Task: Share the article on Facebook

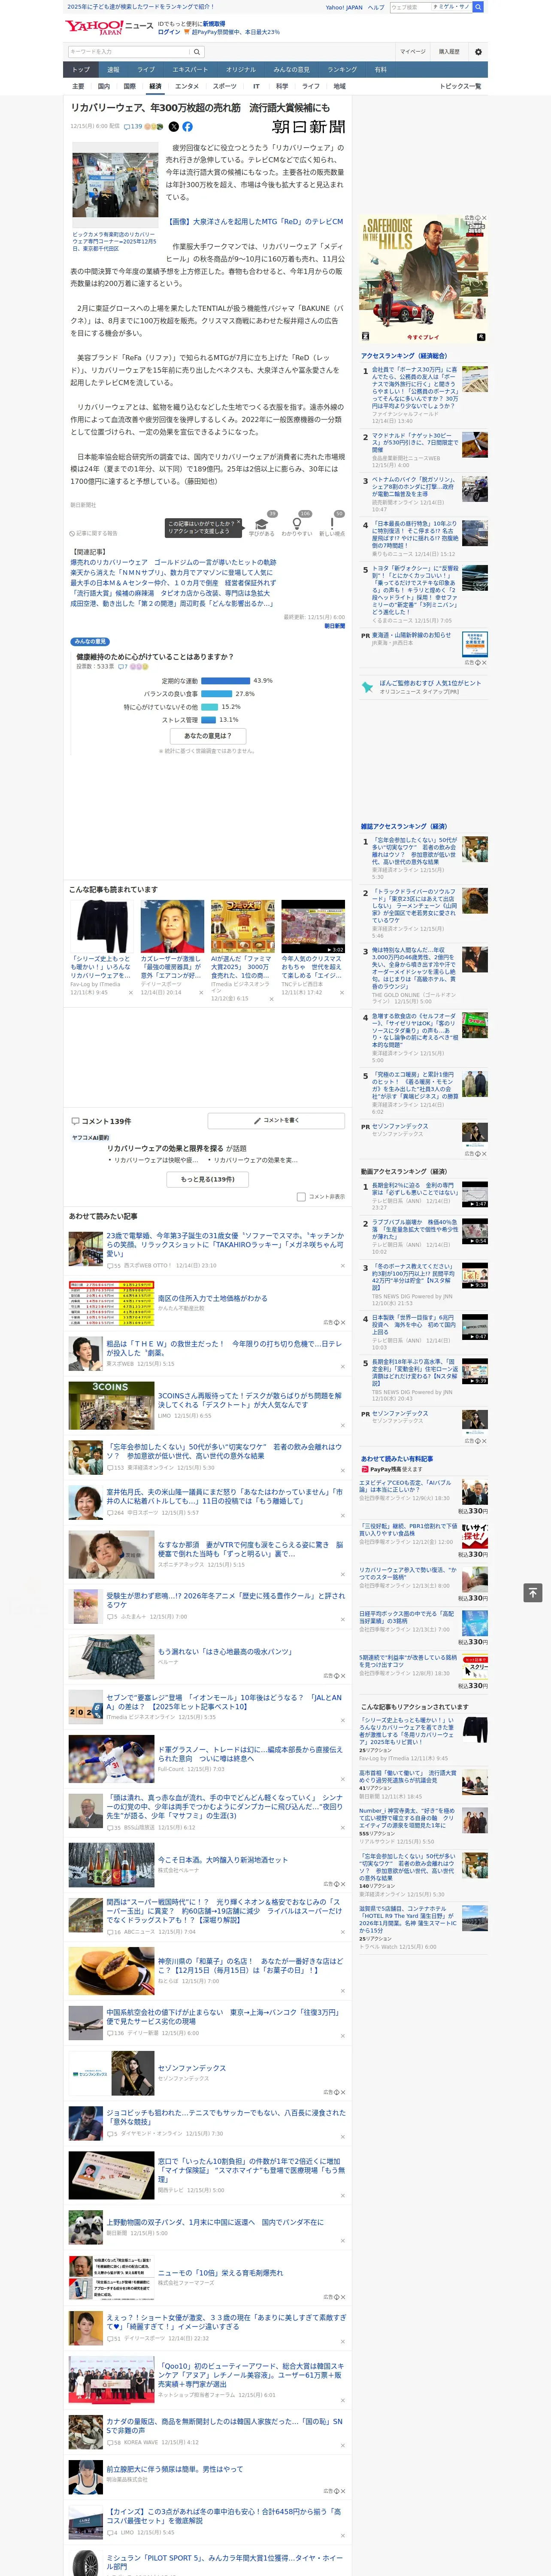Action: tap(187, 127)
